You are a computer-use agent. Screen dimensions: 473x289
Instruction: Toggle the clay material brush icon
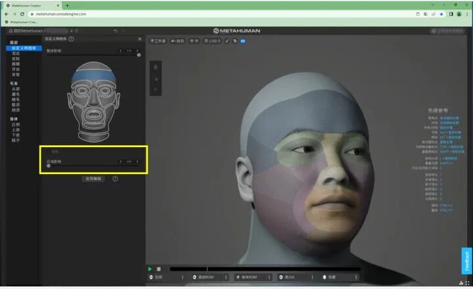[x=227, y=41]
